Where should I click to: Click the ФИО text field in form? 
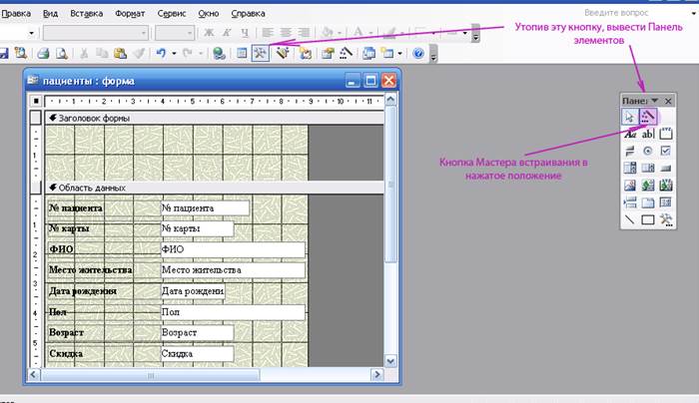tap(232, 249)
